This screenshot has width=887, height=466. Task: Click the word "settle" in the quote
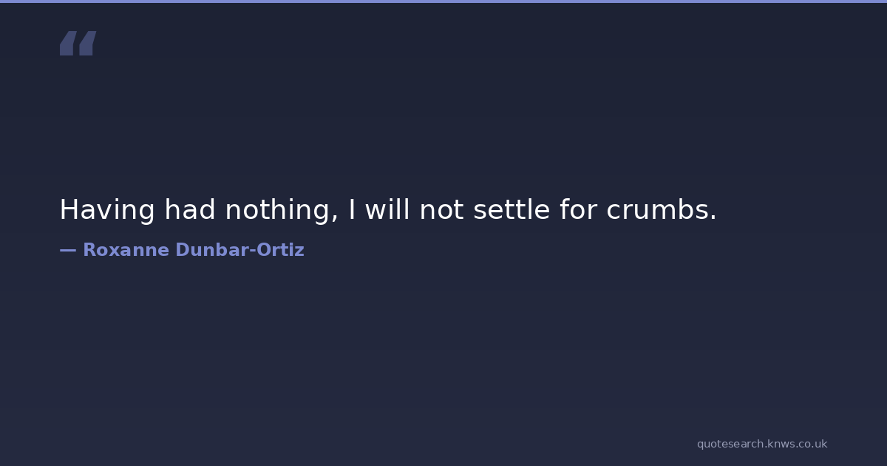coord(512,210)
